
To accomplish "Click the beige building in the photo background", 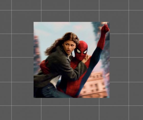I will pyautogui.click(x=94, y=85).
